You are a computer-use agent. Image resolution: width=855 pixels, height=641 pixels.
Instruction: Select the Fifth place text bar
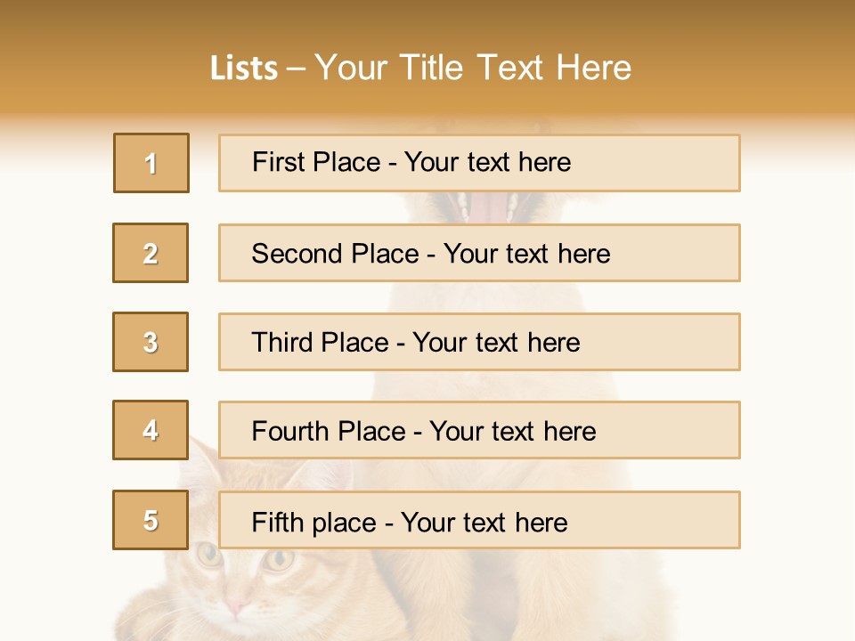point(479,520)
